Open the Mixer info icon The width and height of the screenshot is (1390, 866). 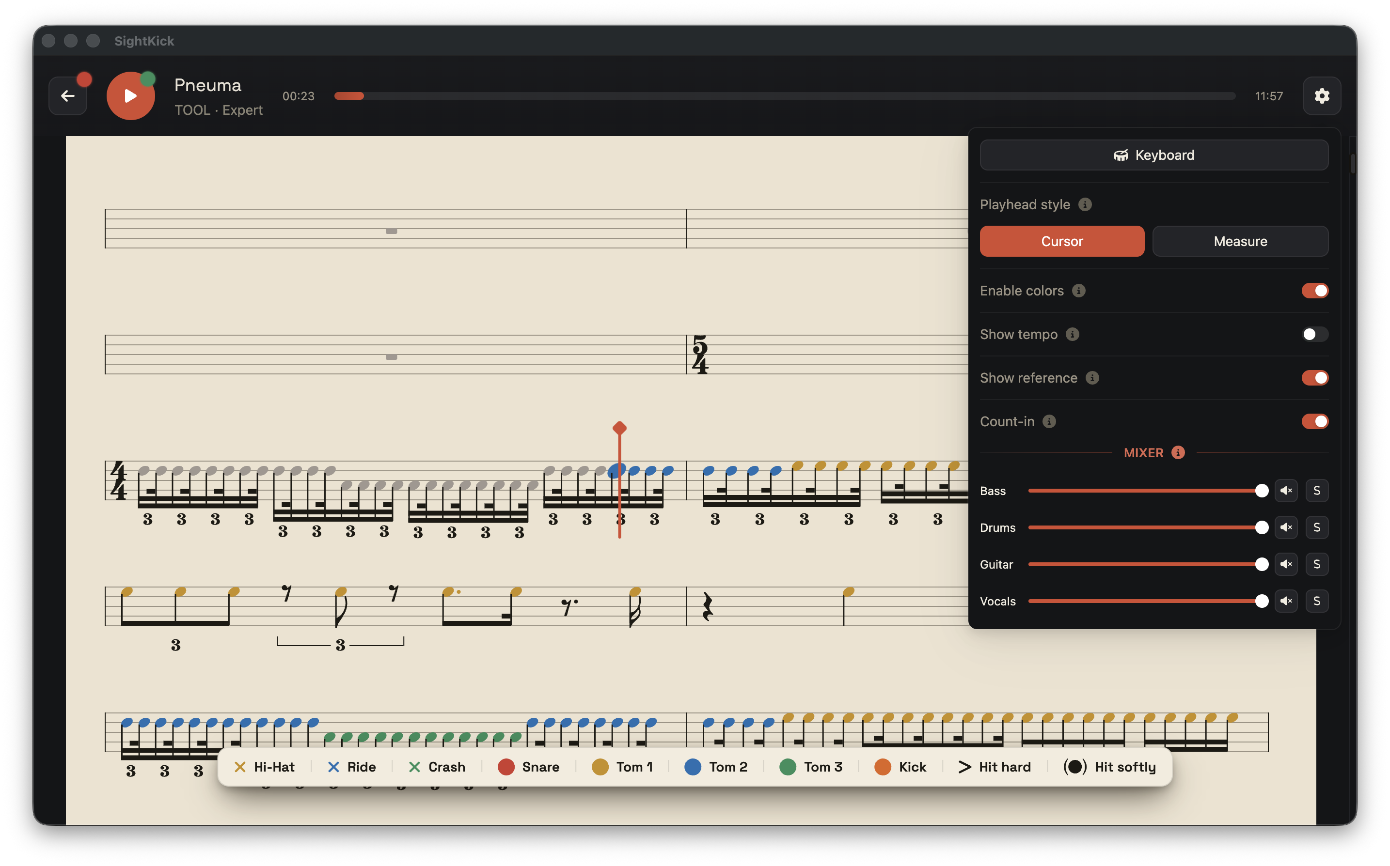(1177, 452)
